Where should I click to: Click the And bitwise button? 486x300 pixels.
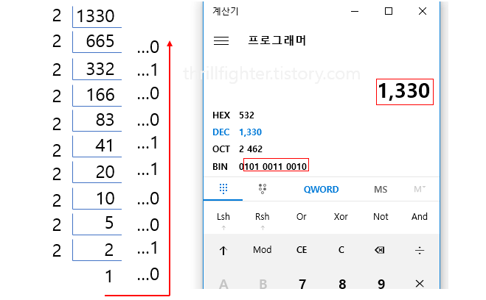click(420, 217)
